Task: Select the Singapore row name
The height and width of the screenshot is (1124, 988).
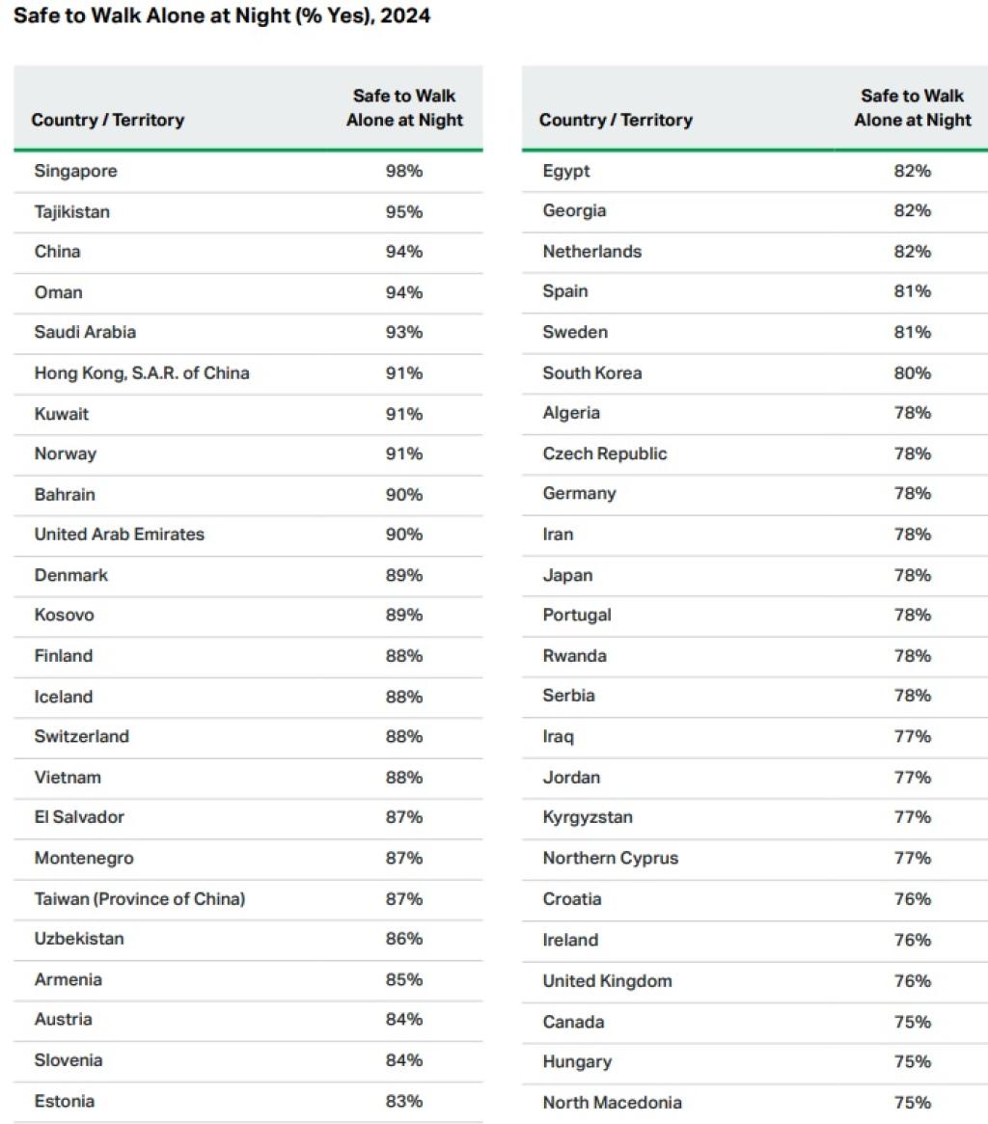Action: (x=75, y=171)
